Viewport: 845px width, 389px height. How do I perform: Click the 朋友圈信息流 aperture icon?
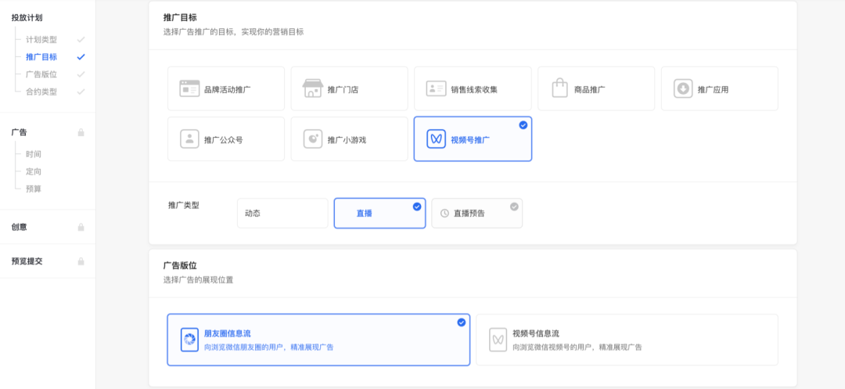(x=189, y=340)
